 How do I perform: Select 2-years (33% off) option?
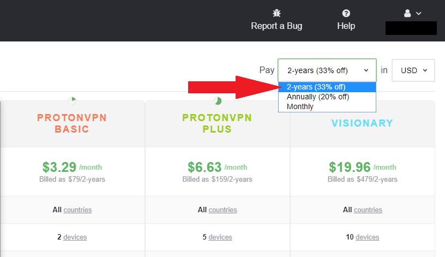tap(327, 87)
